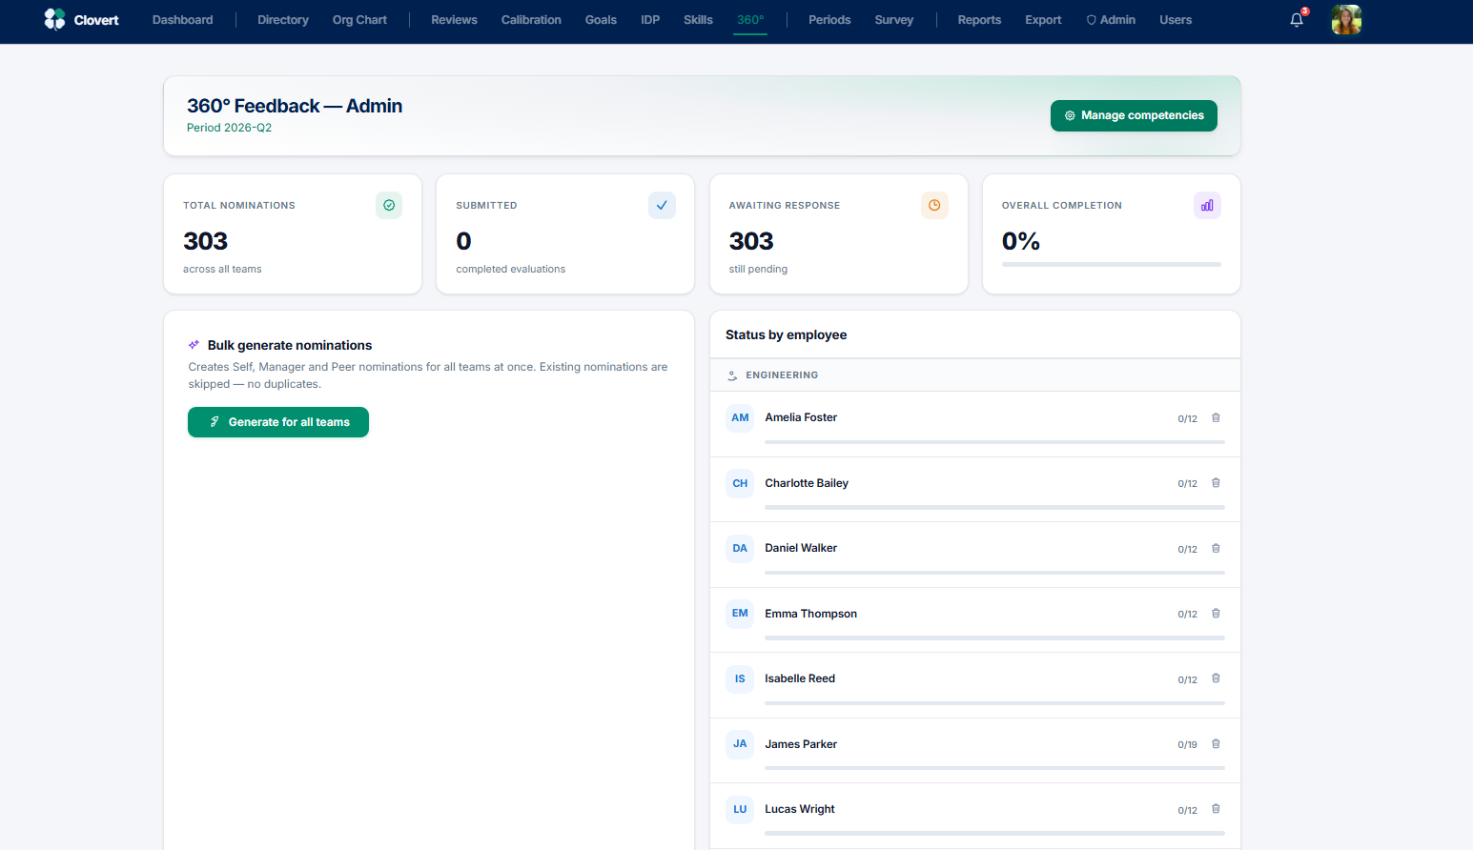The image size is (1473, 850).
Task: Click the IS avatar badge
Action: point(740,678)
